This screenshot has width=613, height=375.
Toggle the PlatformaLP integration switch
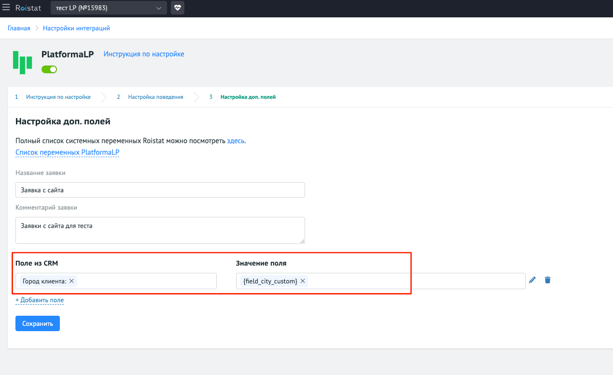[x=49, y=69]
